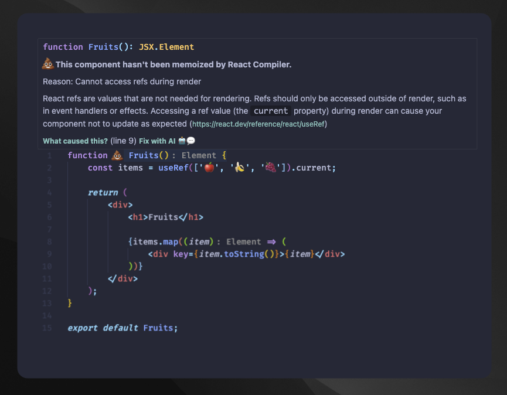Click the ": Element" inlay hint on line 8

(x=239, y=242)
